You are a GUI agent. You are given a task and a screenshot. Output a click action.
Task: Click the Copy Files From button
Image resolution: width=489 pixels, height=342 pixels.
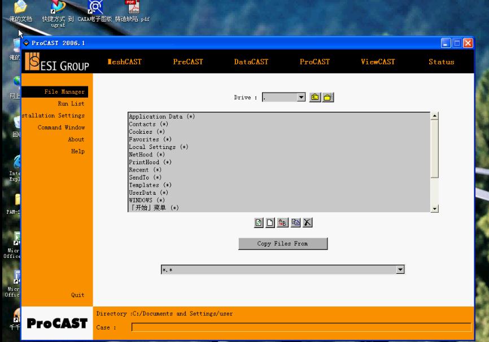(283, 244)
